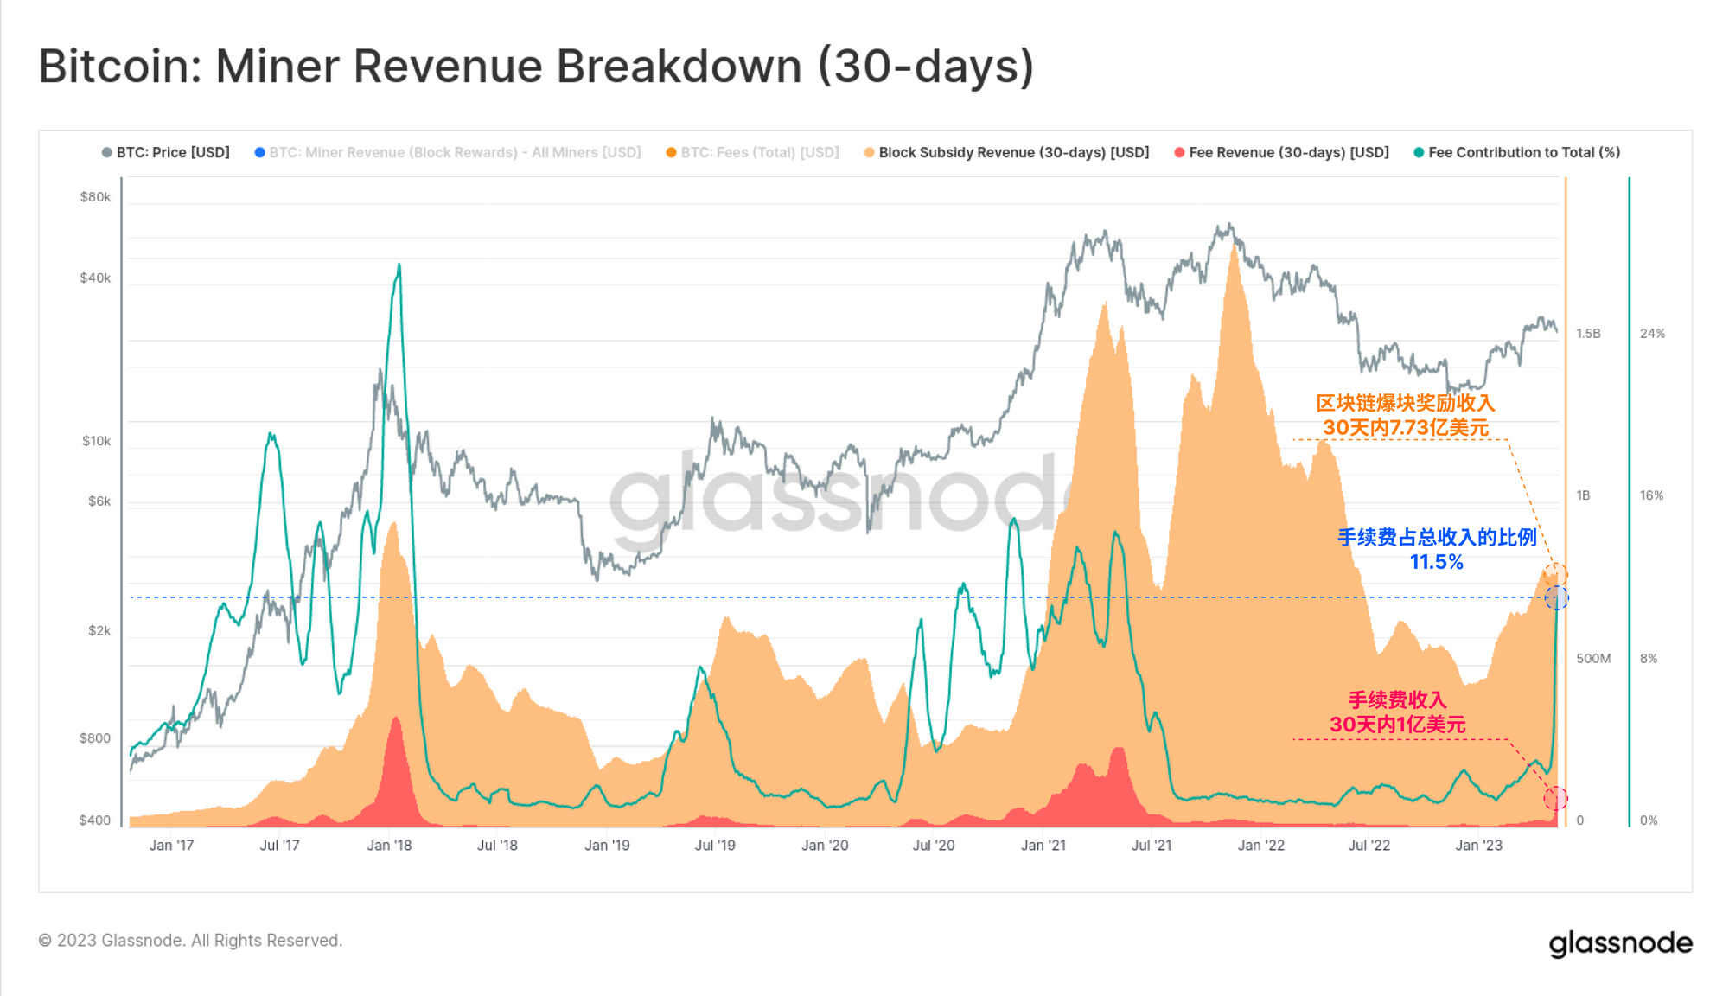Click the blue Miner Revenue legend dot
The height and width of the screenshot is (996, 1729).
click(x=259, y=152)
